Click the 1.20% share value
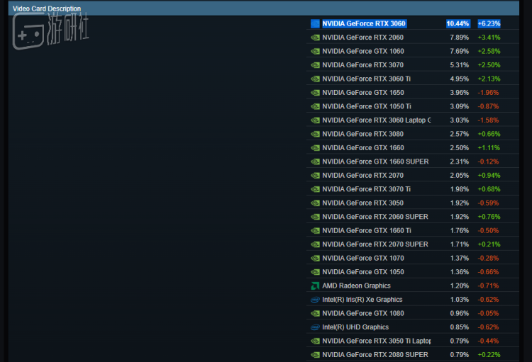 click(460, 286)
